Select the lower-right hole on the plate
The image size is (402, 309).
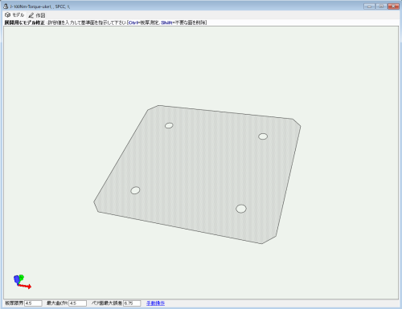(x=241, y=209)
